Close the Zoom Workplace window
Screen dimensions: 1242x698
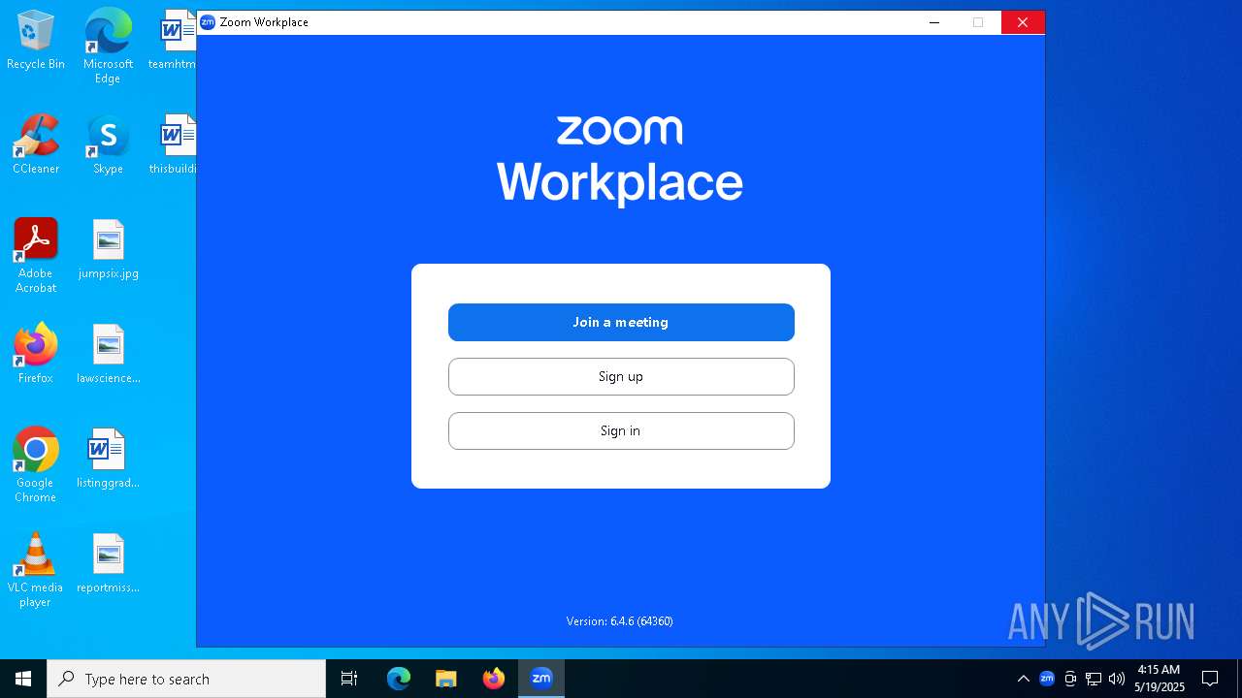[1023, 22]
